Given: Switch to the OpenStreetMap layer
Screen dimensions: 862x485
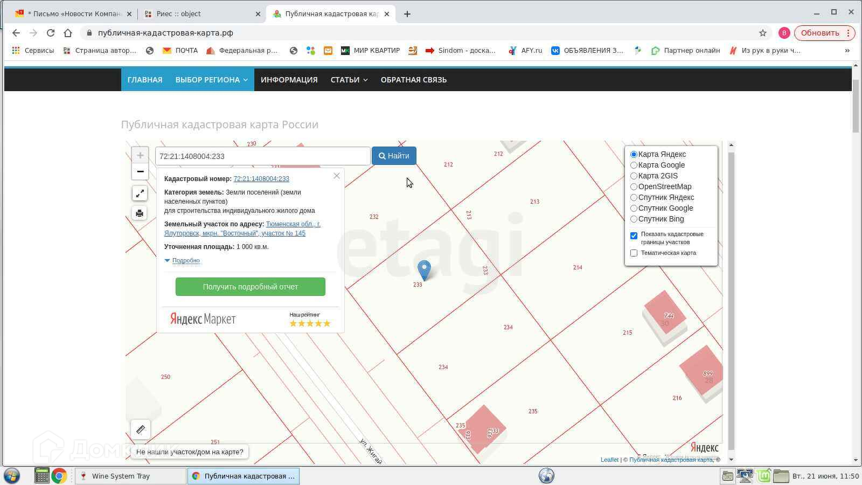Looking at the screenshot, I should click(634, 186).
